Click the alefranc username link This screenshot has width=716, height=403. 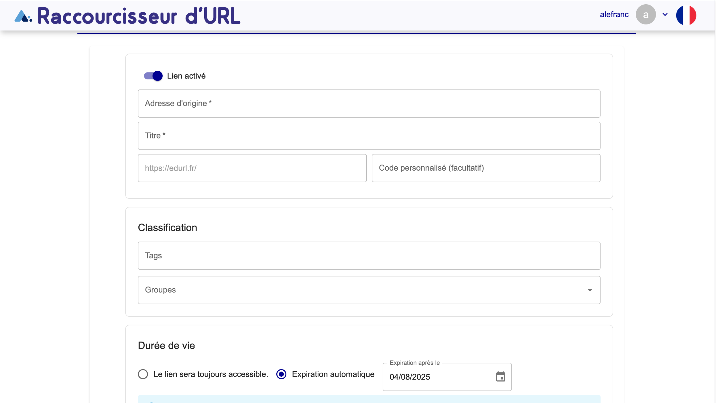point(614,15)
